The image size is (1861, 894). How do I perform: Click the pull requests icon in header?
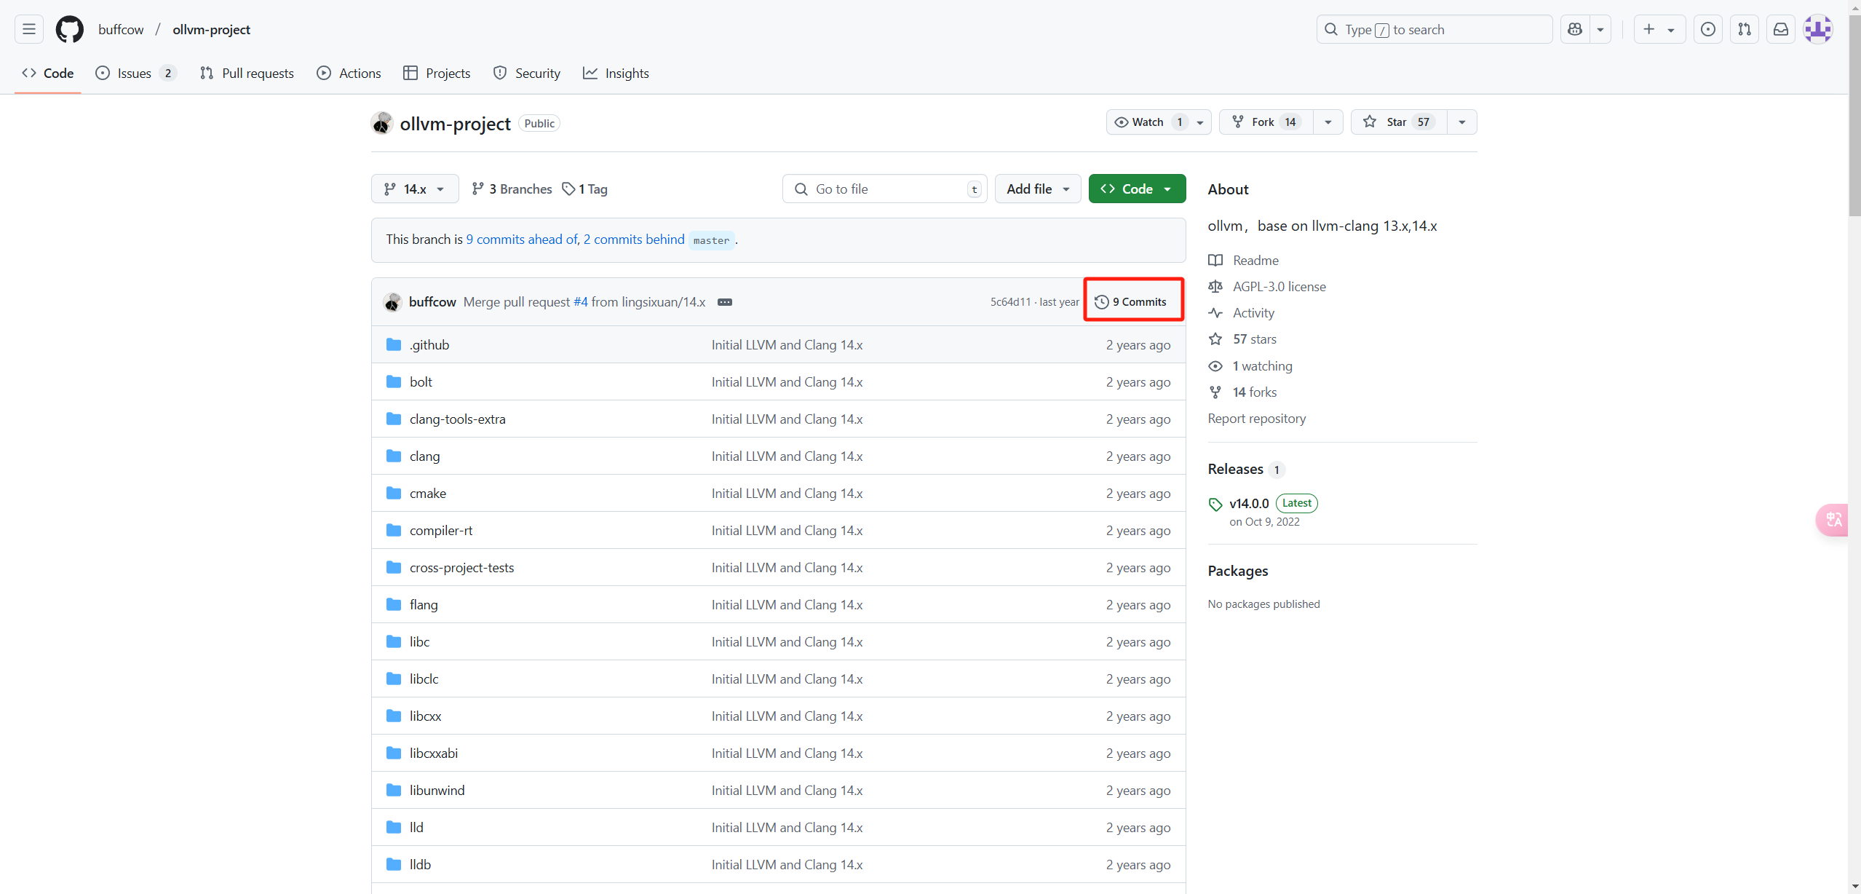click(1745, 29)
